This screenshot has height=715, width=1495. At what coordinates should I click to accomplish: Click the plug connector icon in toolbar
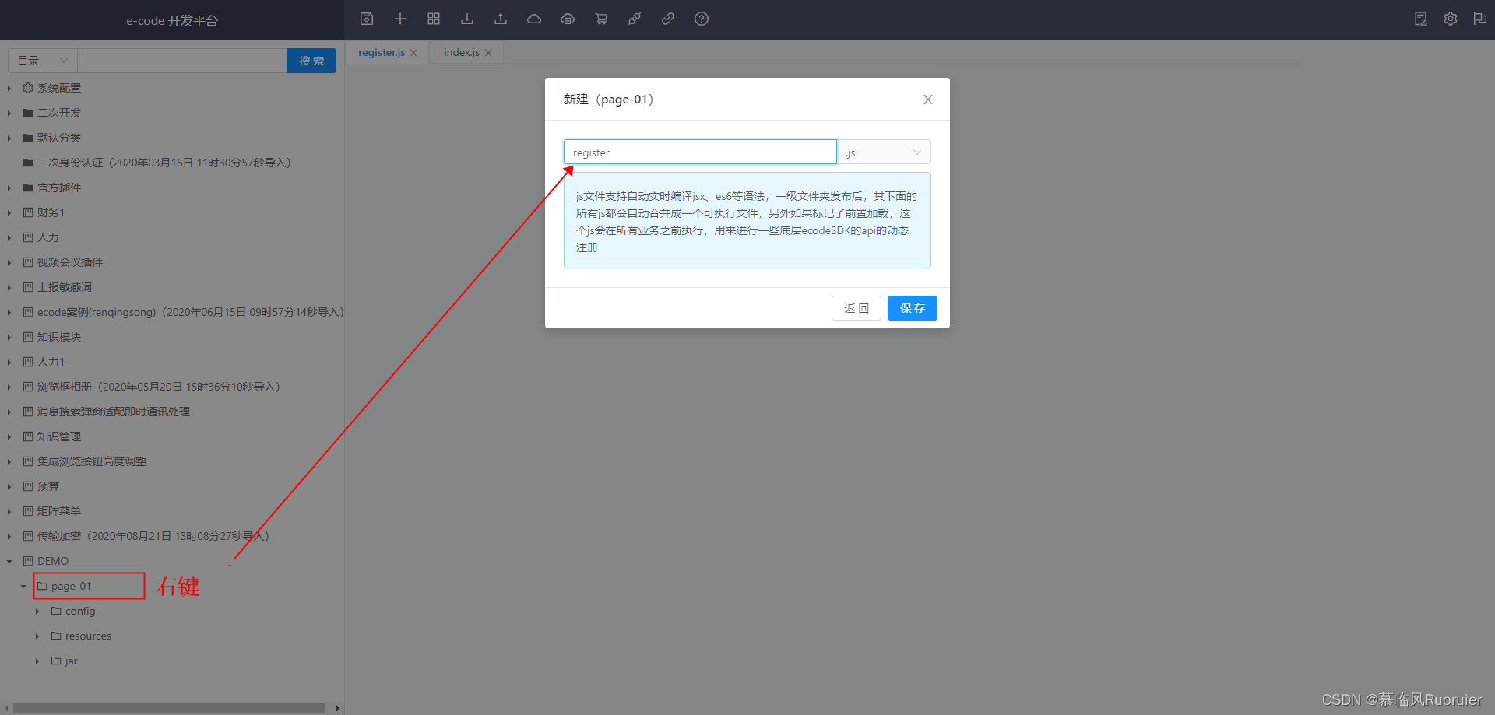(x=635, y=19)
